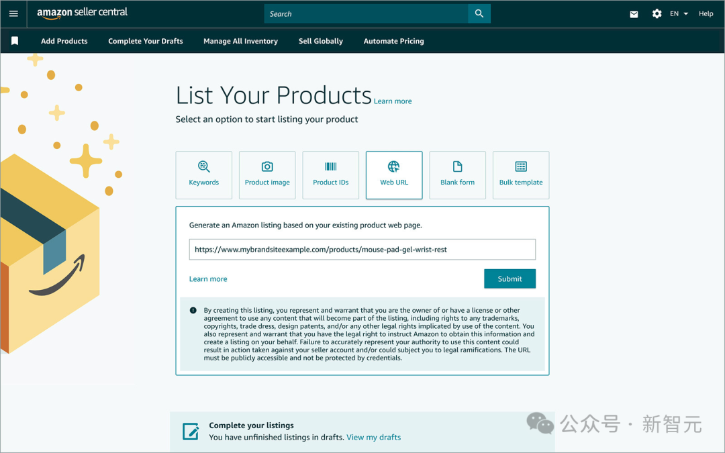
Task: Submit the web URL
Action: click(510, 279)
